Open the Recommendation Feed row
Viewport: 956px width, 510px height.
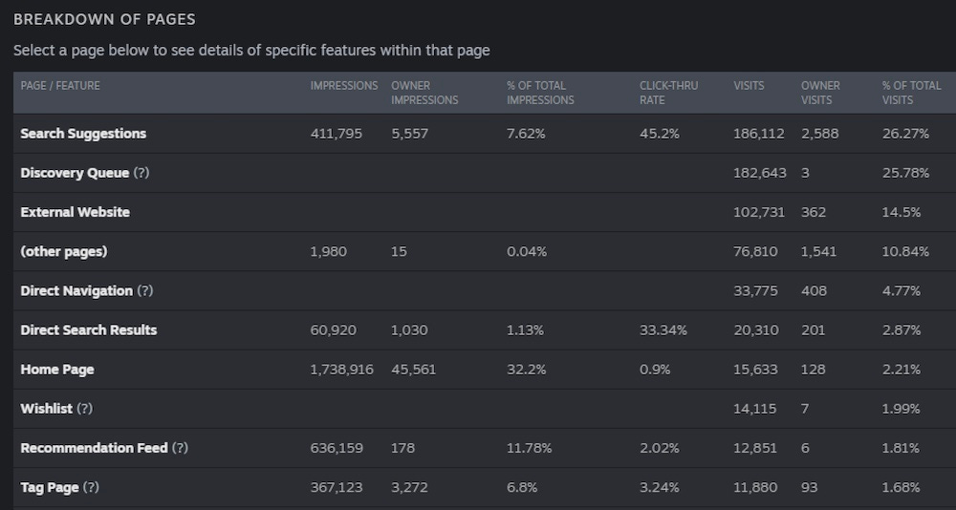click(x=485, y=448)
